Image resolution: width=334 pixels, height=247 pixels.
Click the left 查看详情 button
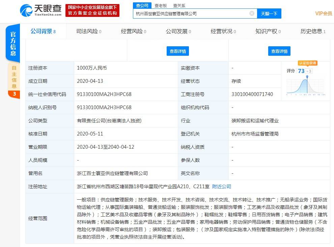(178, 51)
